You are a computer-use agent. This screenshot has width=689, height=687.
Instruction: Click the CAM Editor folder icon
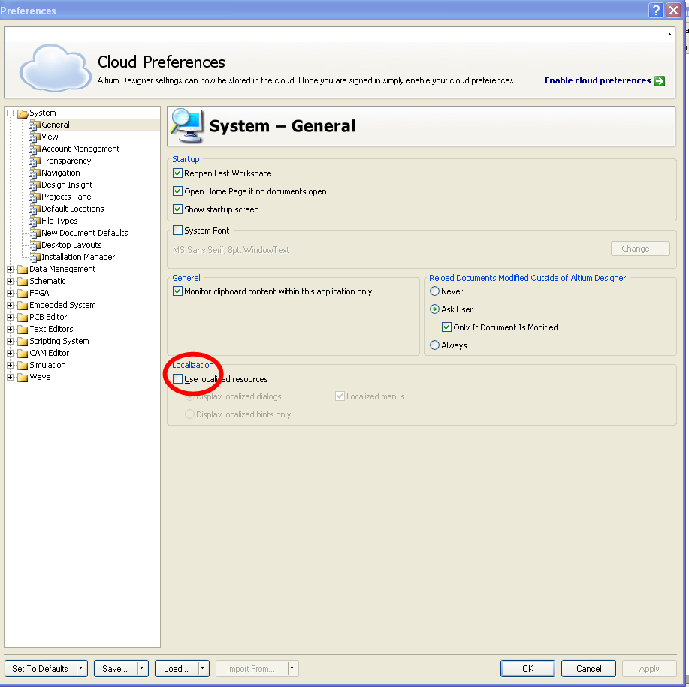(x=23, y=353)
